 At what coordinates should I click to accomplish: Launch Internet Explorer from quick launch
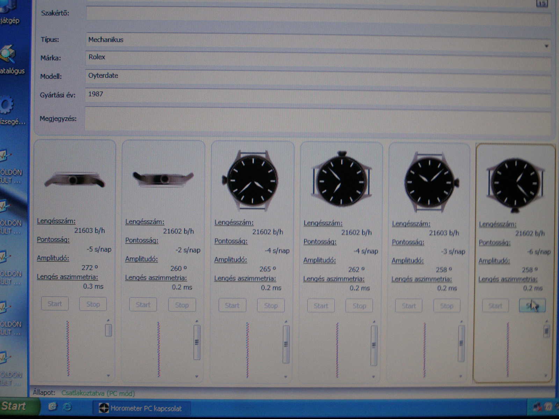point(67,406)
